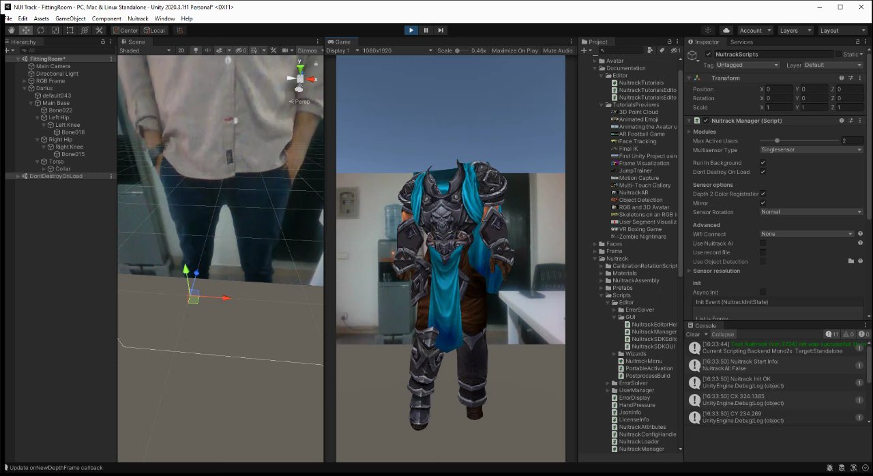The height and width of the screenshot is (476, 873).
Task: Disable the Mirror checkbox
Action: point(763,203)
